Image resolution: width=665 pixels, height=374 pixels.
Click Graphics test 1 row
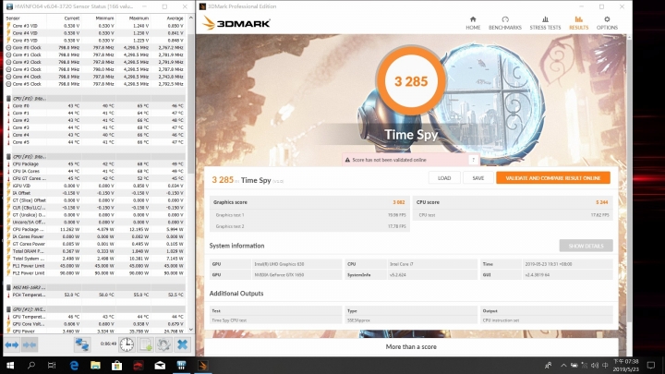pyautogui.click(x=310, y=215)
